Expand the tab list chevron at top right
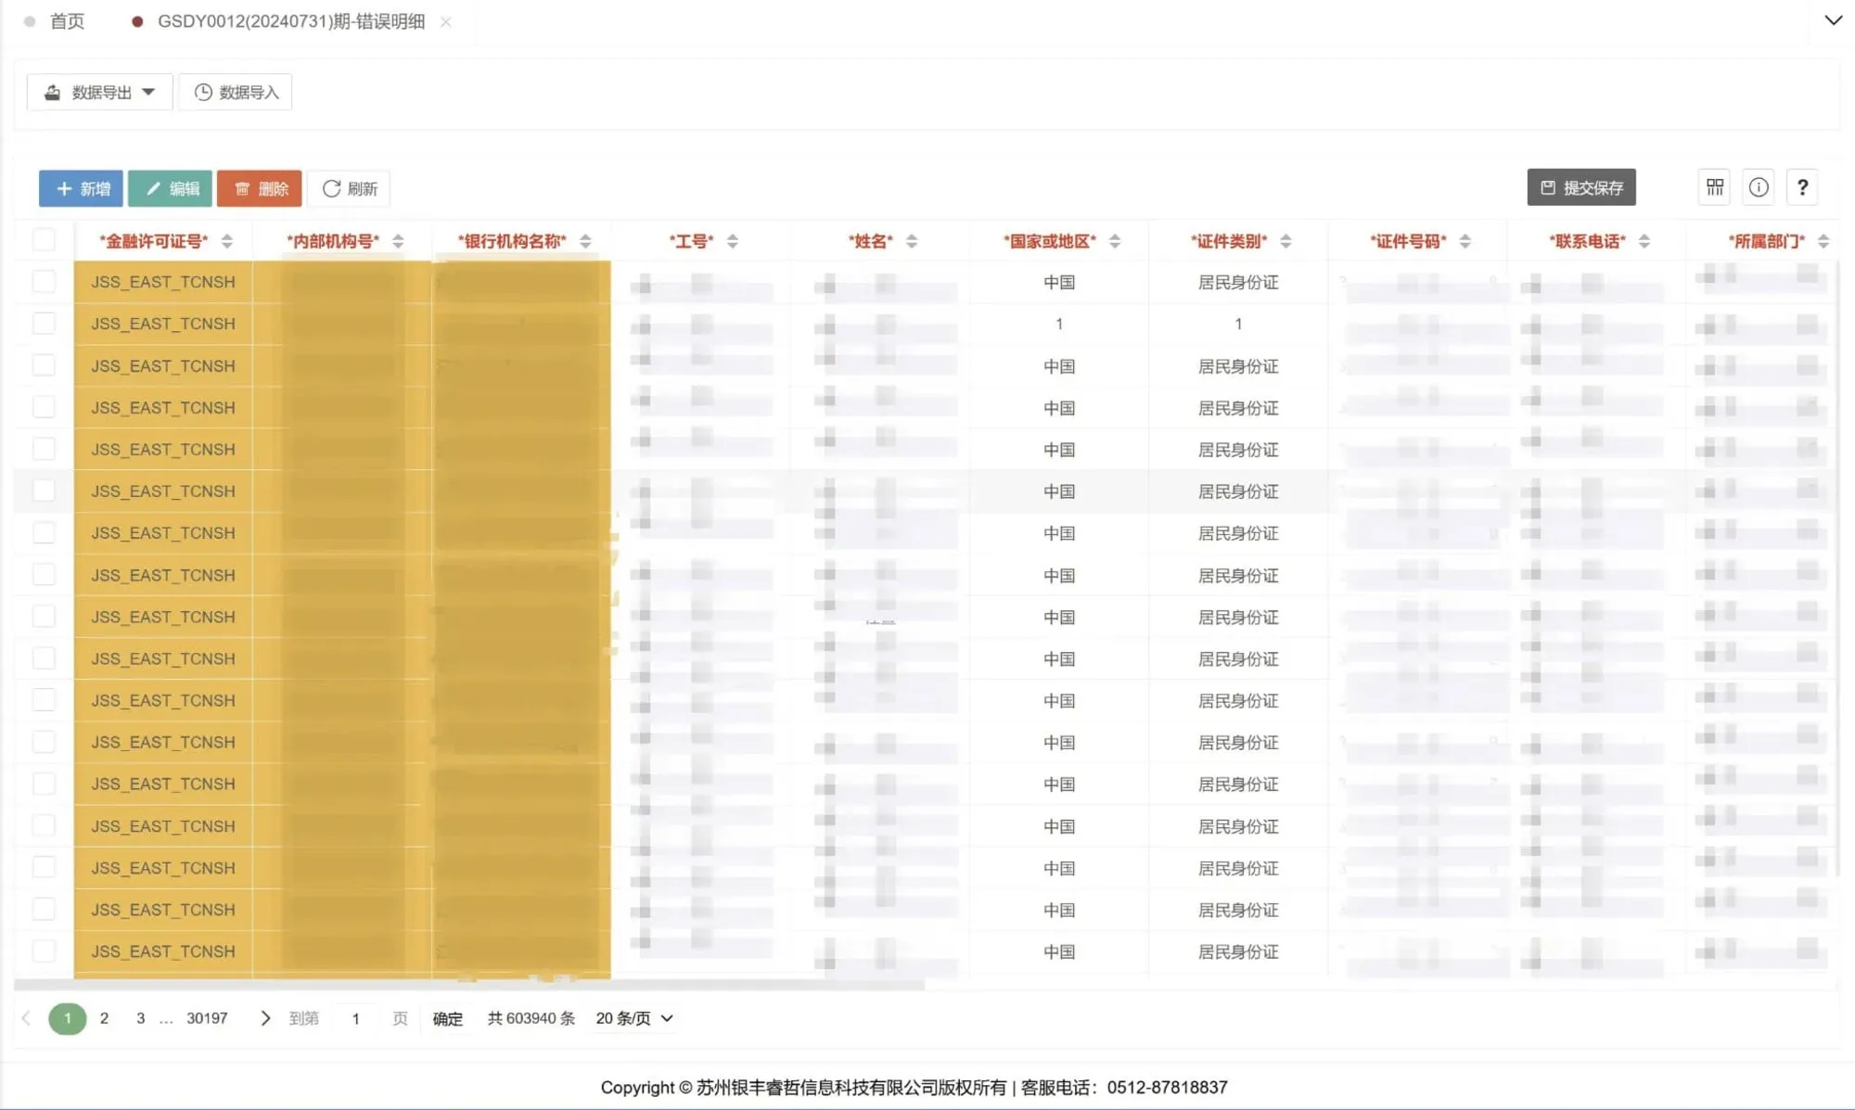1855x1110 pixels. [x=1833, y=20]
